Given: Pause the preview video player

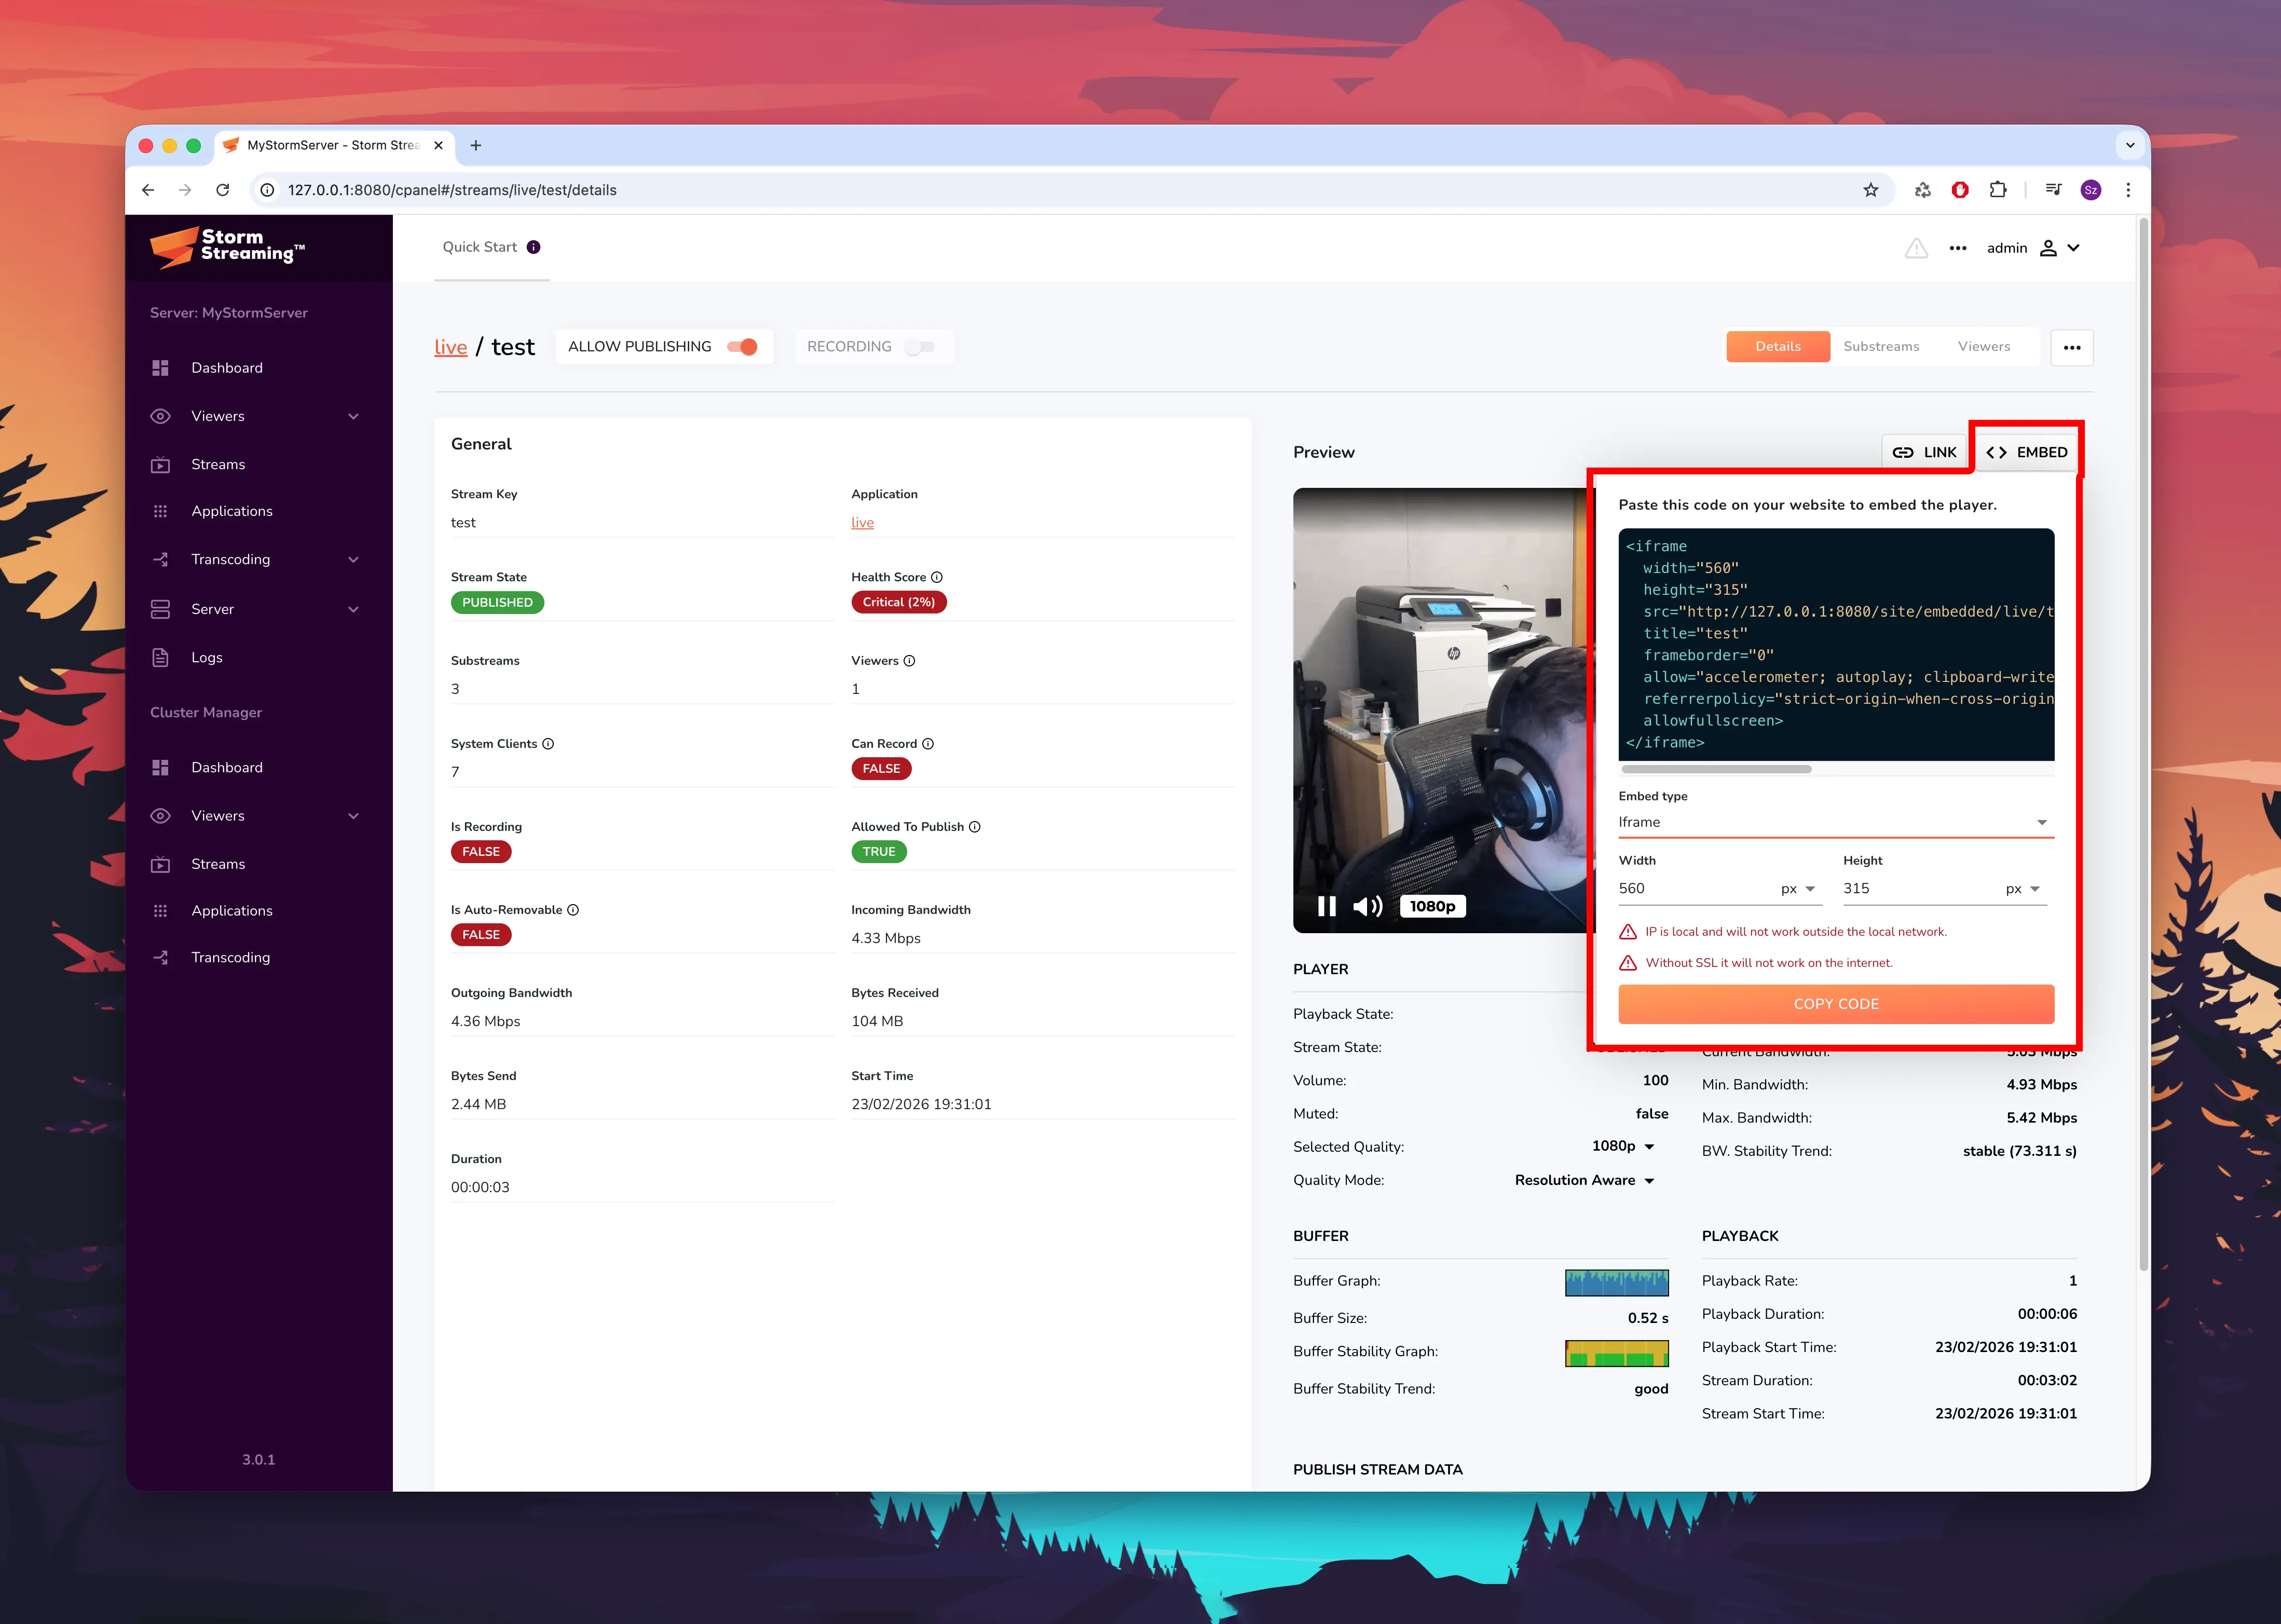Looking at the screenshot, I should (x=1326, y=906).
